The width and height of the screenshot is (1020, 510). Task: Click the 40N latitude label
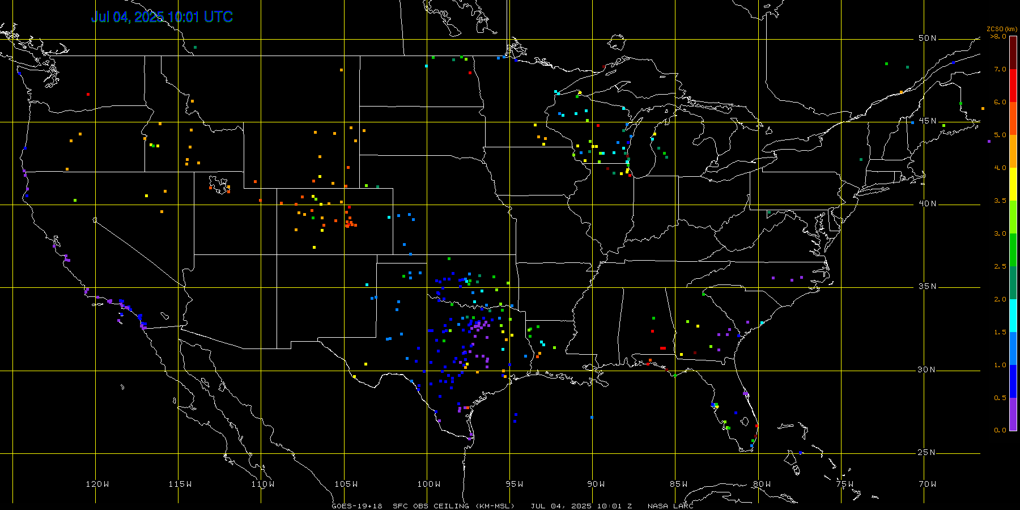(928, 204)
